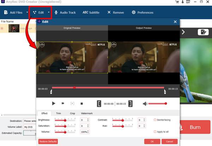Click the Add Files toolbar button

point(13,12)
